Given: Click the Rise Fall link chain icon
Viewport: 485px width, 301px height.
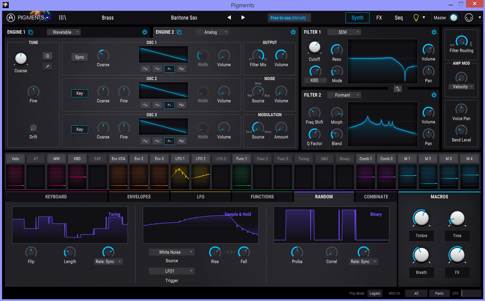Looking at the screenshot, I should click(229, 252).
